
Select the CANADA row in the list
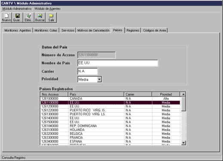click(x=110, y=98)
